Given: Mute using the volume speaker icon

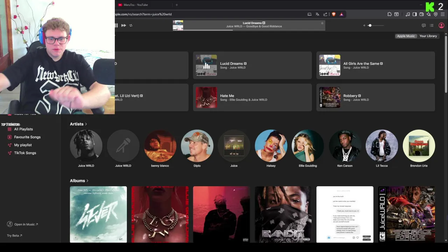Looking at the screenshot, I should tap(364, 26).
